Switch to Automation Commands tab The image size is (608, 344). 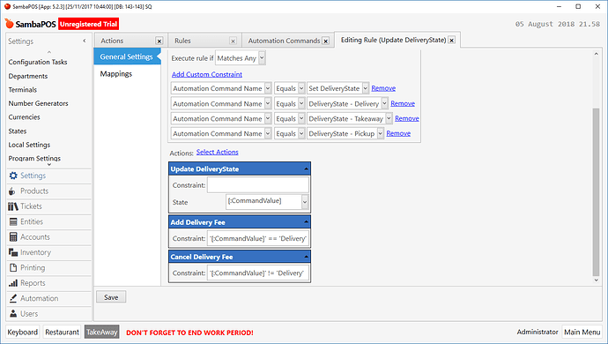[285, 41]
